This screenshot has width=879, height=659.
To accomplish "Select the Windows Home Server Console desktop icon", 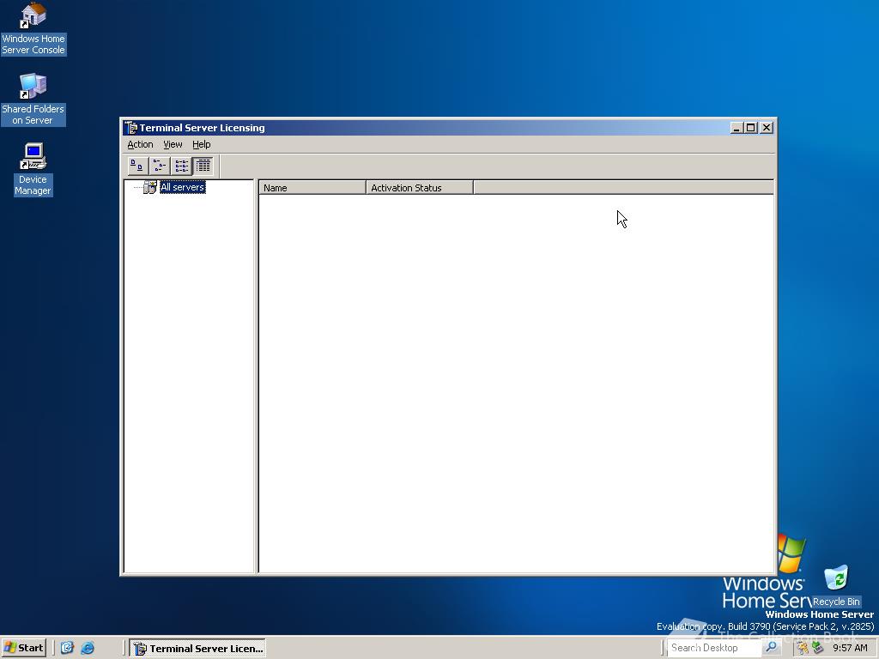I will click(x=33, y=28).
